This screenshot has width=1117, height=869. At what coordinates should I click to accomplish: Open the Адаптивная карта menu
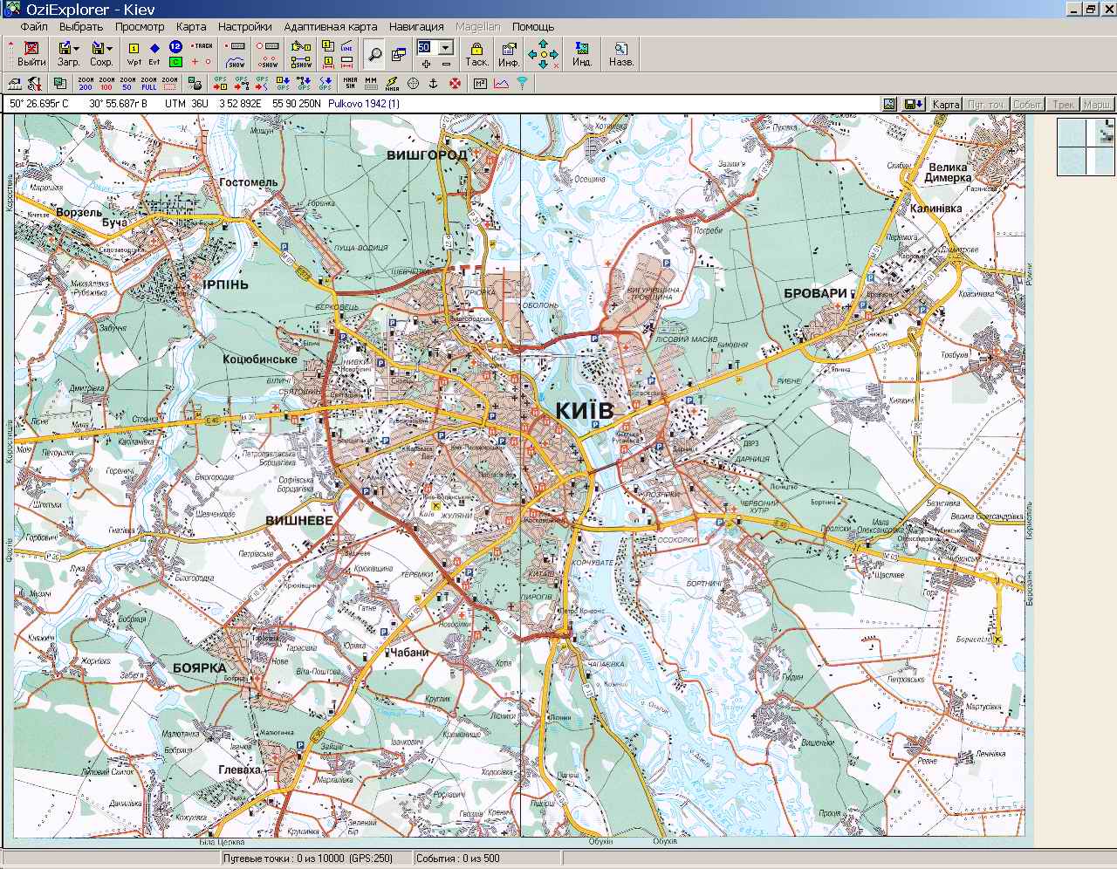click(331, 26)
